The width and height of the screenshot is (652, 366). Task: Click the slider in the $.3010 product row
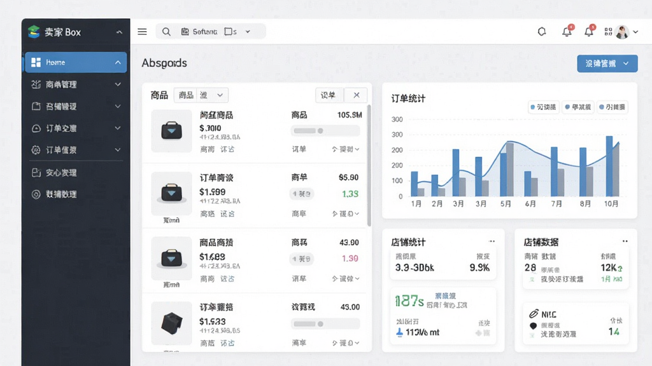pos(325,131)
